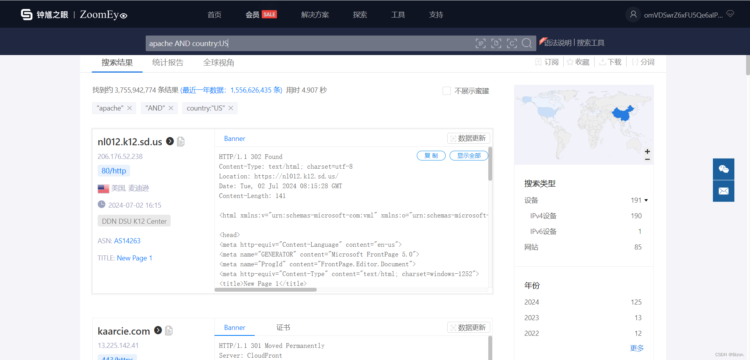
Task: Open WeChat contact floating button
Action: pos(723,169)
